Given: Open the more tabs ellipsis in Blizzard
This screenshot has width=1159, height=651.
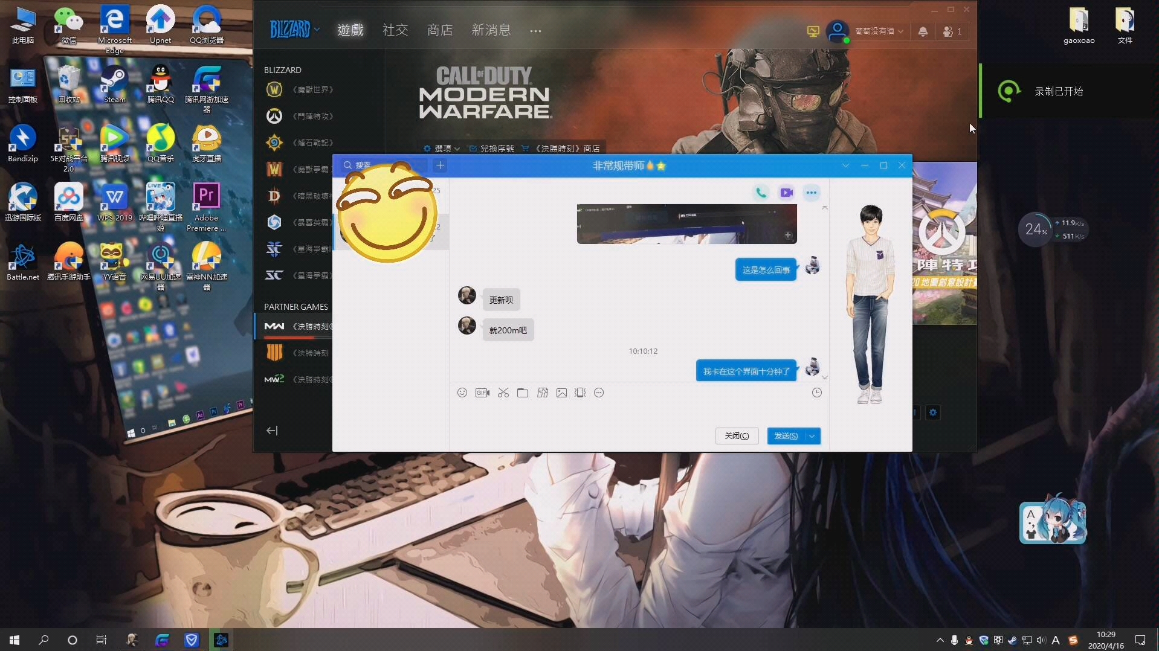Looking at the screenshot, I should tap(535, 31).
